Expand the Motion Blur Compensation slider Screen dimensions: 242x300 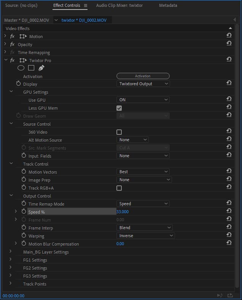coord(16,243)
